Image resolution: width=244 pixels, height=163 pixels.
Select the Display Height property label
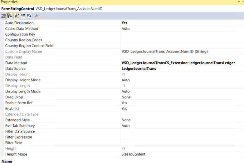tap(17, 74)
